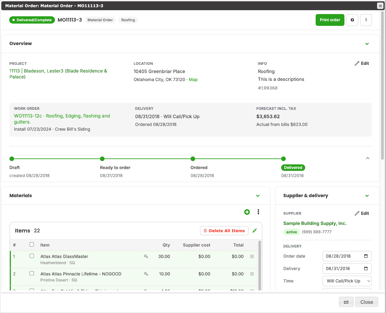Open the order's three-dot options menu
The image size is (386, 313).
pos(366,20)
